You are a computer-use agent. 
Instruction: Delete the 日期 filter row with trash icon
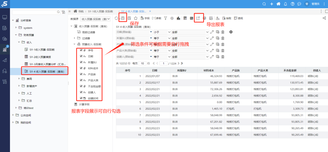223,32
